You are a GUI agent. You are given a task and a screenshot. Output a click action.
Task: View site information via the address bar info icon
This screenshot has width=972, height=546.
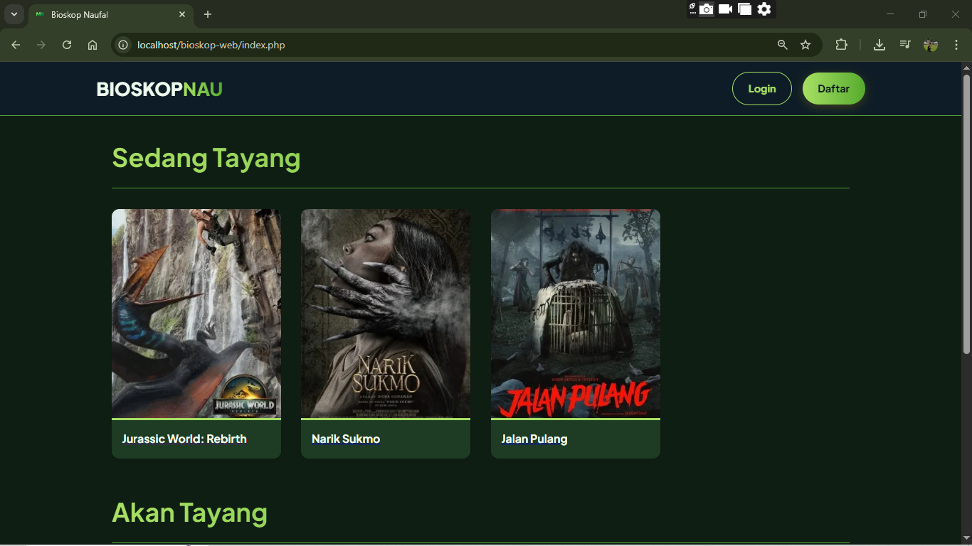tap(123, 44)
